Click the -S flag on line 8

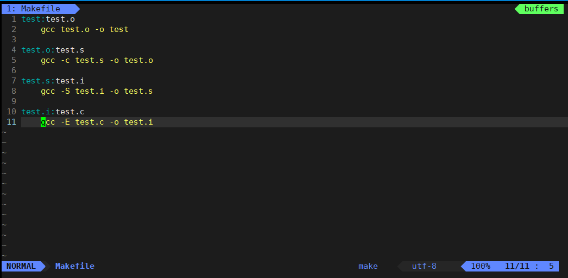tap(65, 91)
